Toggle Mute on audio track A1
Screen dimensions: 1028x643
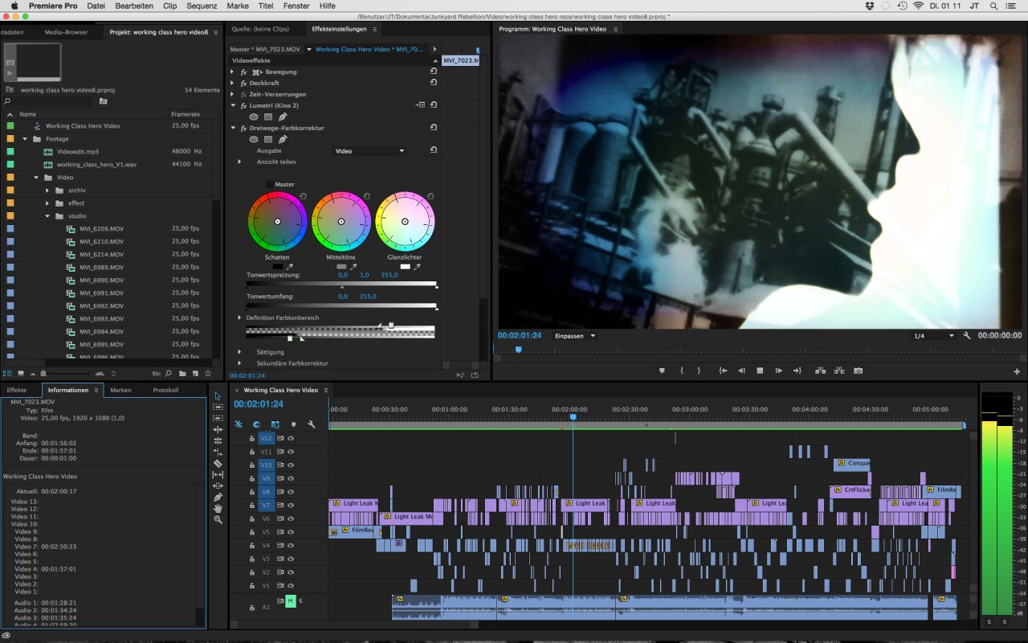(290, 601)
